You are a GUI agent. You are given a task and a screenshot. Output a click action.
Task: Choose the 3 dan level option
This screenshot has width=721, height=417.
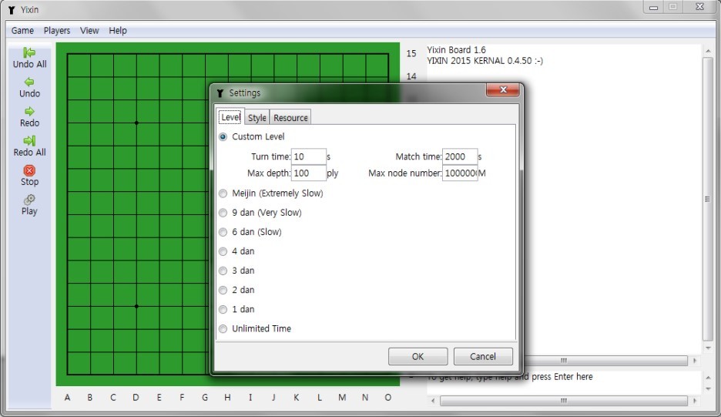pyautogui.click(x=223, y=271)
